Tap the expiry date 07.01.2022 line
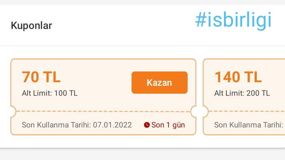Viewport: 285px width, 160px height. coord(77,125)
